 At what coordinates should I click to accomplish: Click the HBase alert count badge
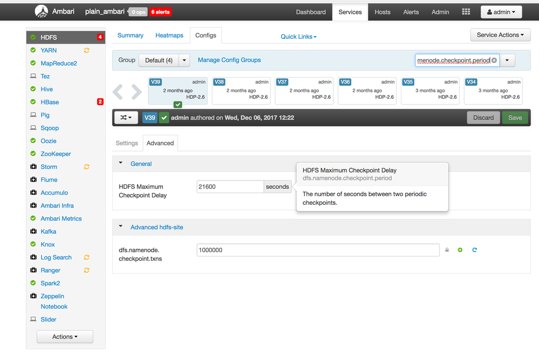point(100,102)
